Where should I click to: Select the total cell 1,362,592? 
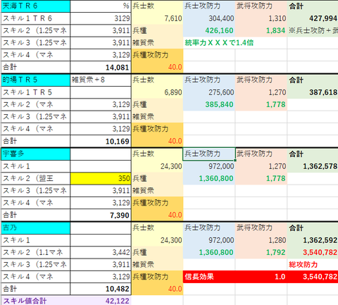313,240
